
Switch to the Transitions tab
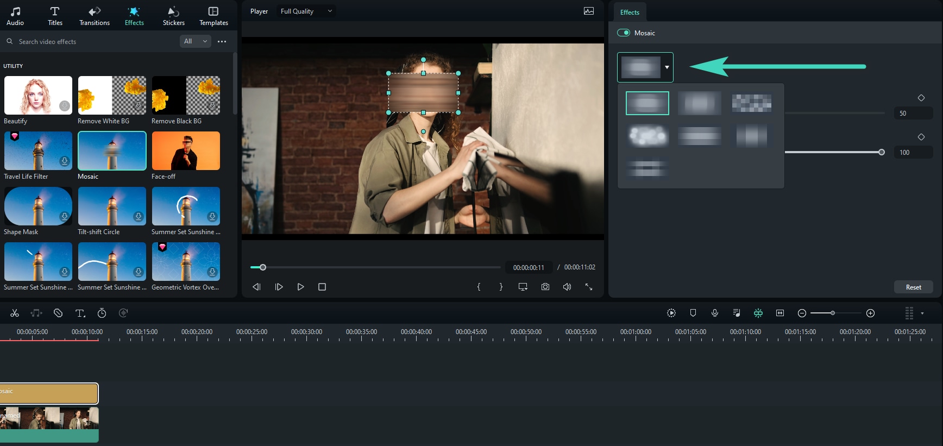click(95, 16)
